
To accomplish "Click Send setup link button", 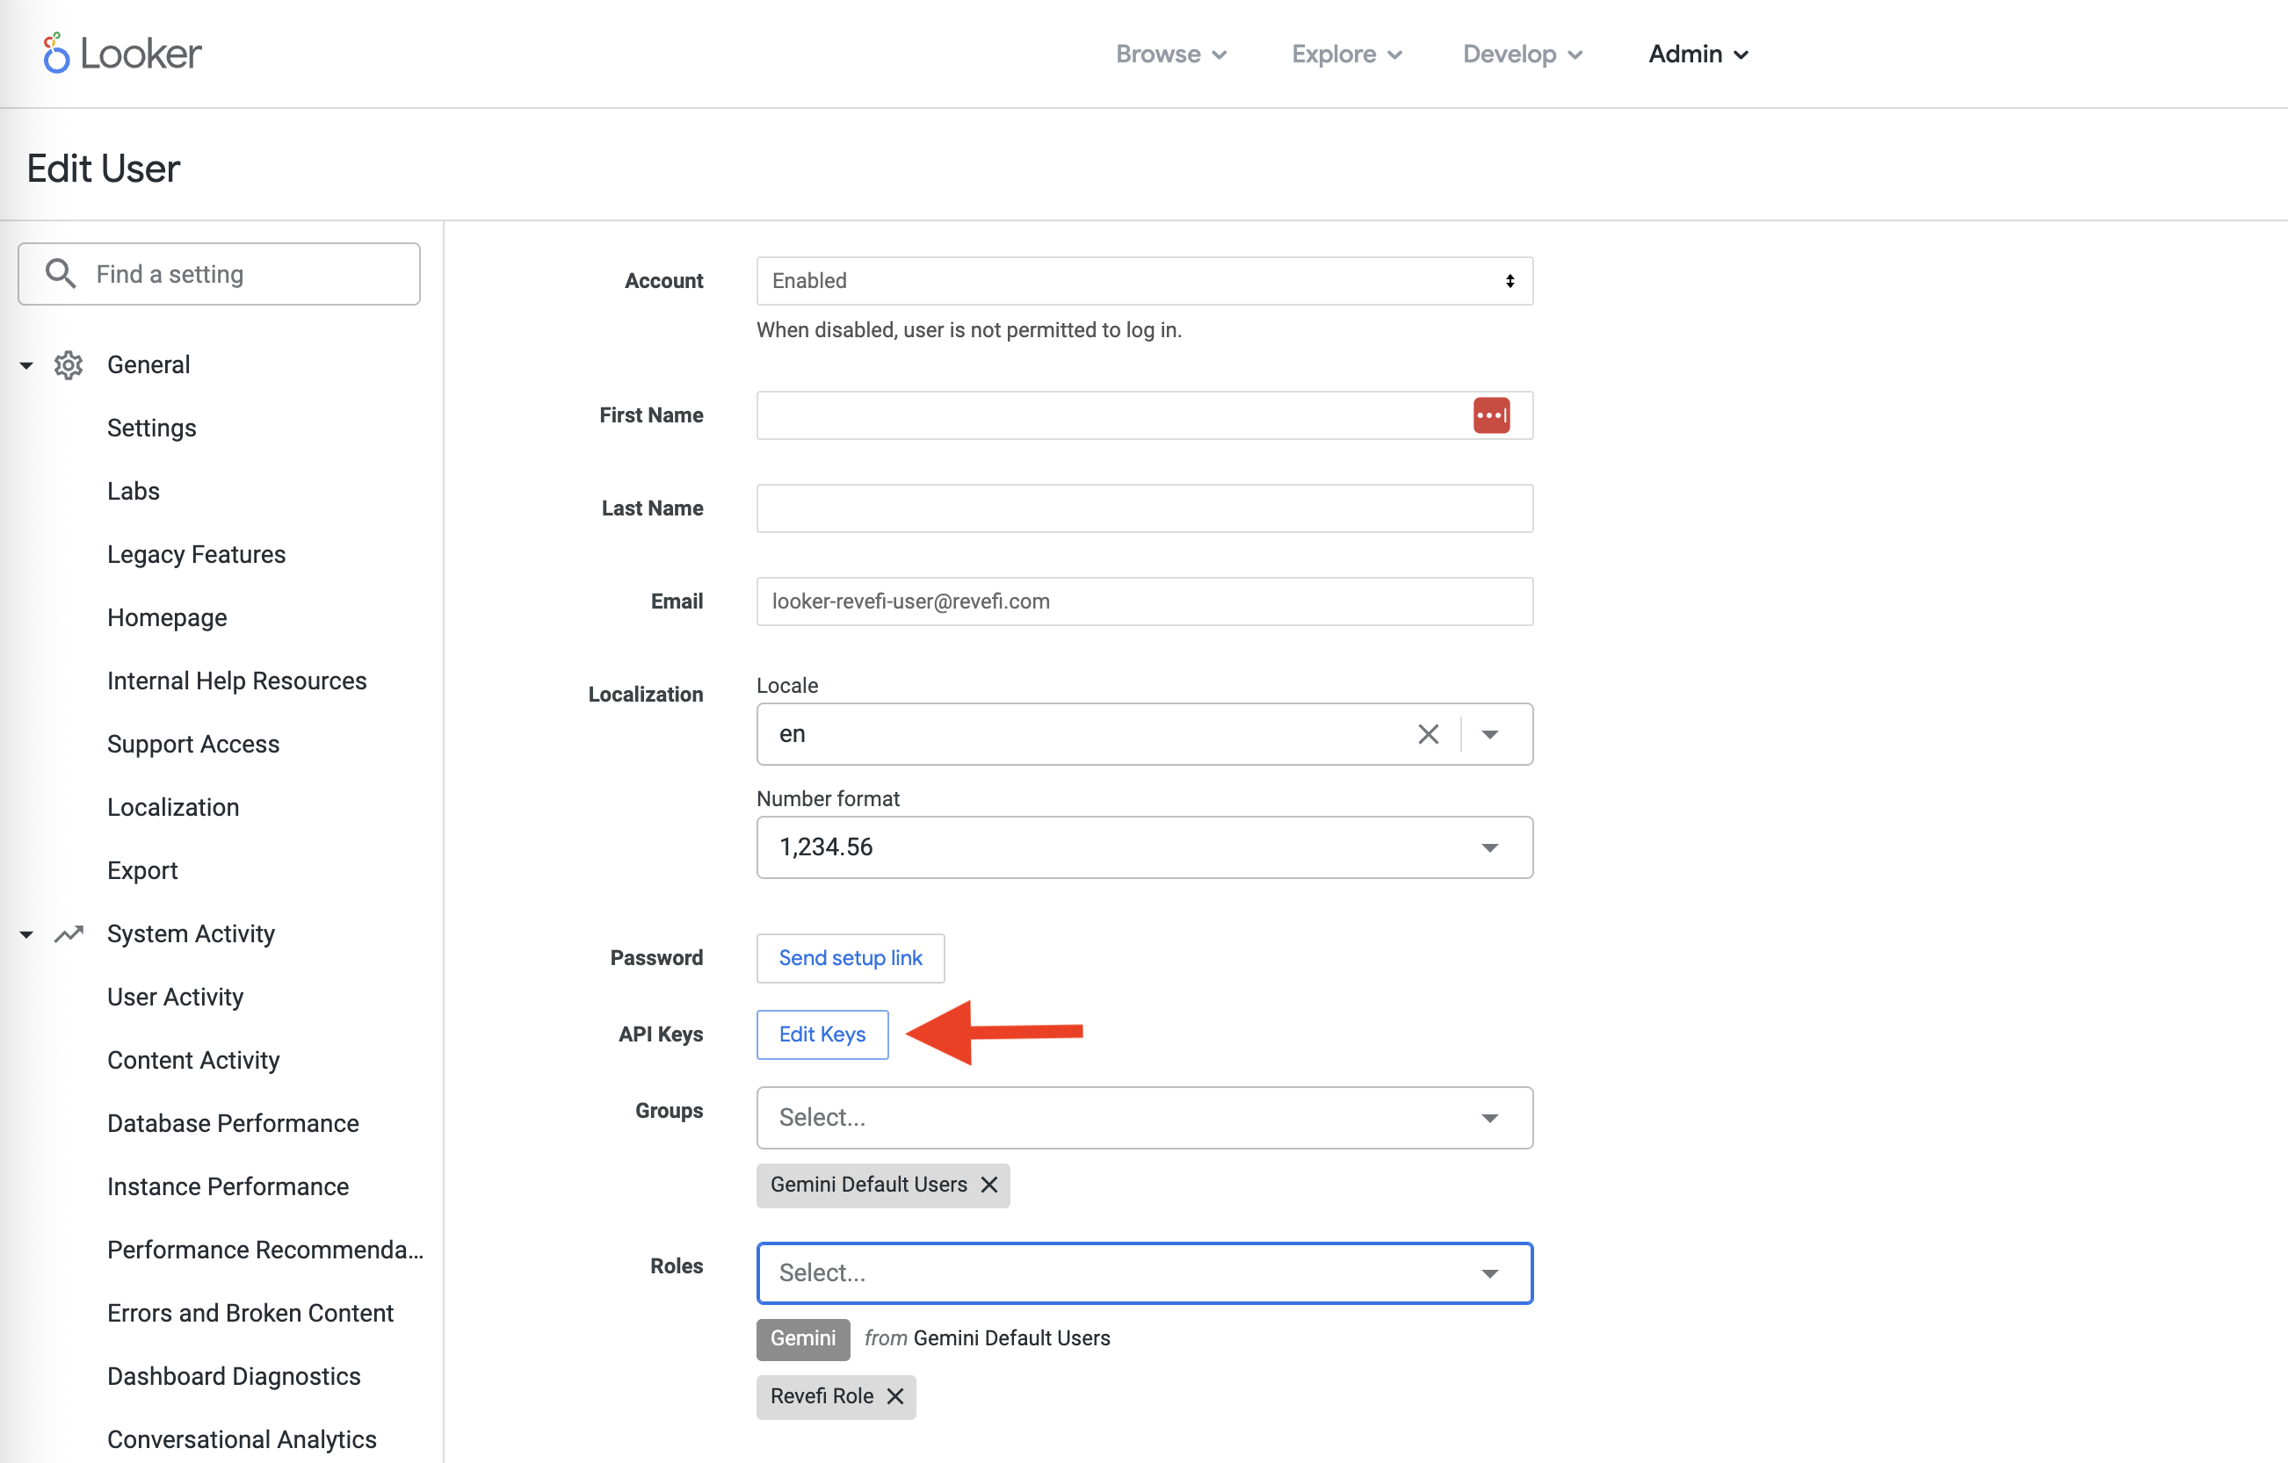I will click(x=850, y=957).
